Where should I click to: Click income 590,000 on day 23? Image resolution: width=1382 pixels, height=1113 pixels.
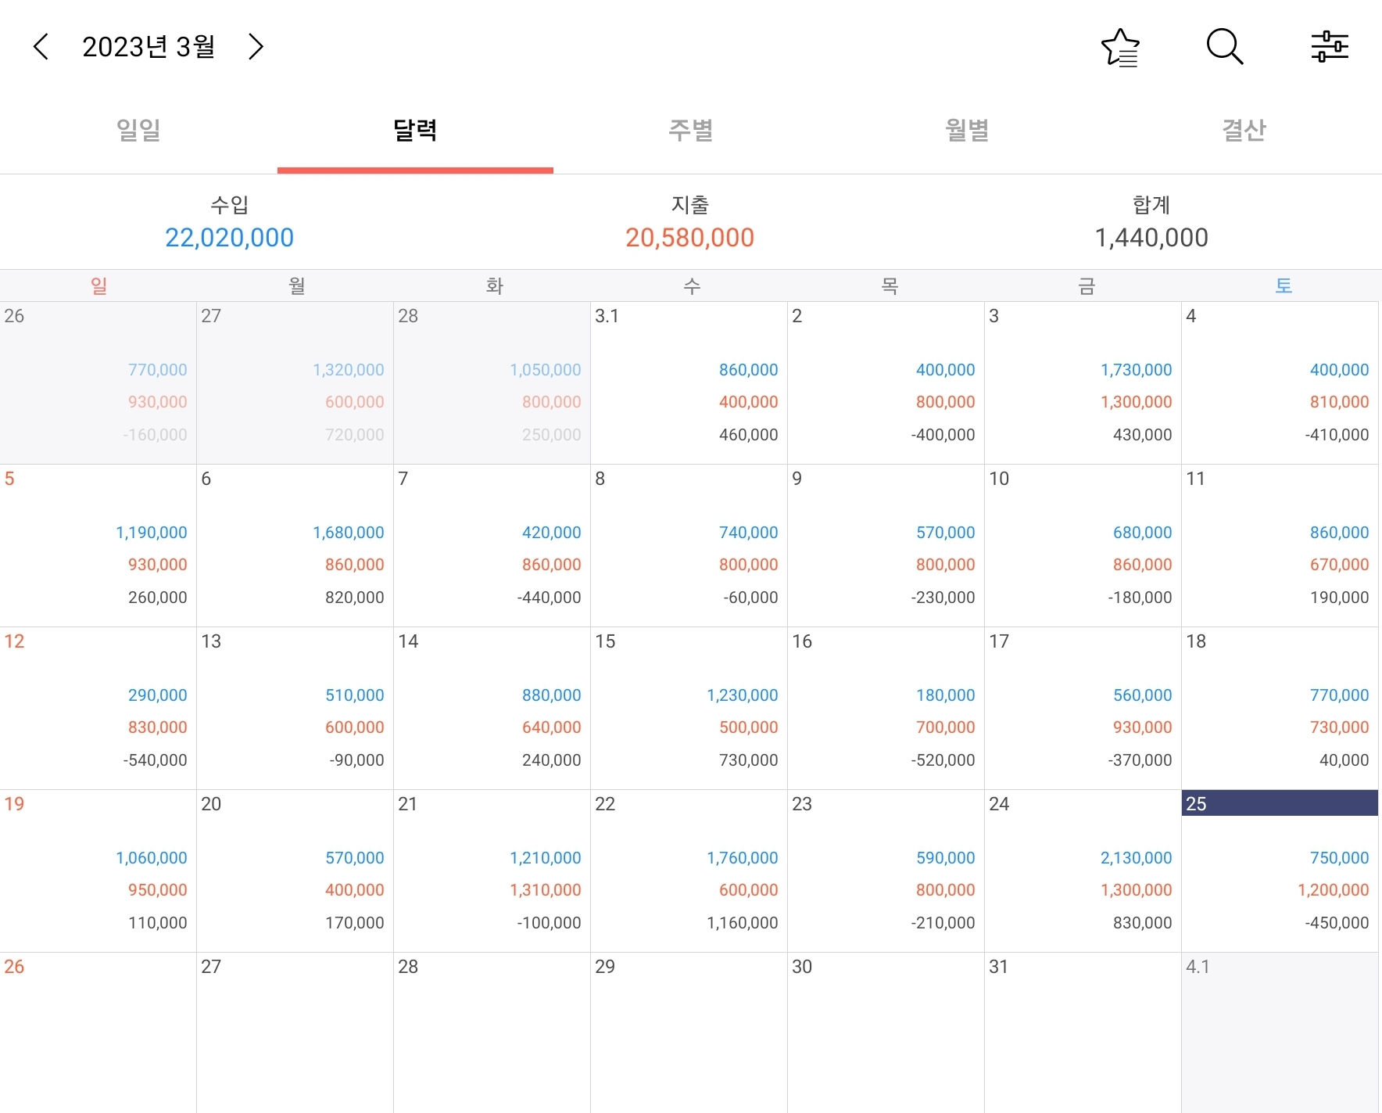pyautogui.click(x=946, y=858)
